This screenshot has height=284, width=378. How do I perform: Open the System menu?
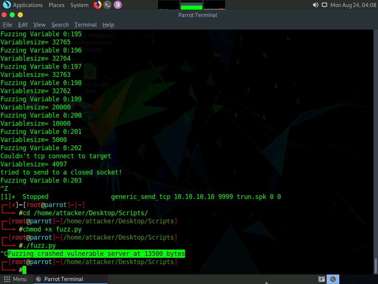coord(79,5)
